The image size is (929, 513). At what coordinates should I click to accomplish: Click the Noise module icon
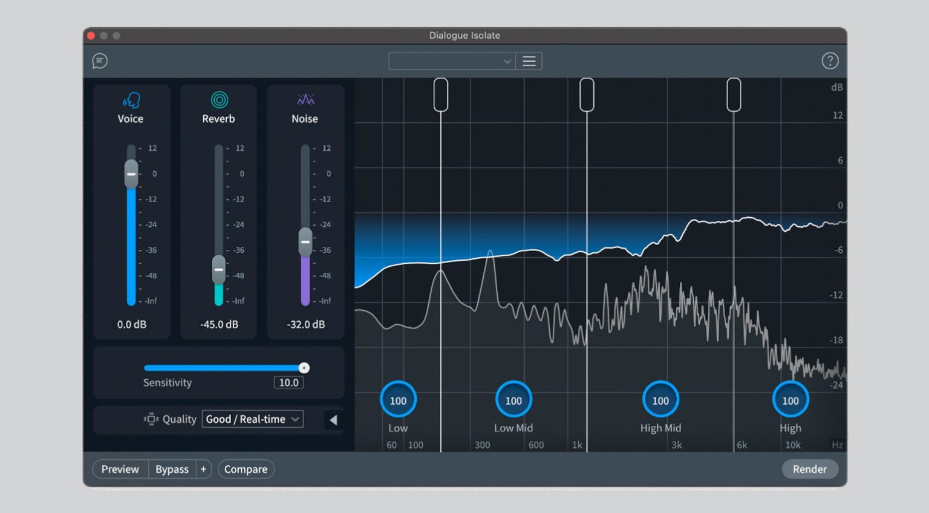pos(305,99)
